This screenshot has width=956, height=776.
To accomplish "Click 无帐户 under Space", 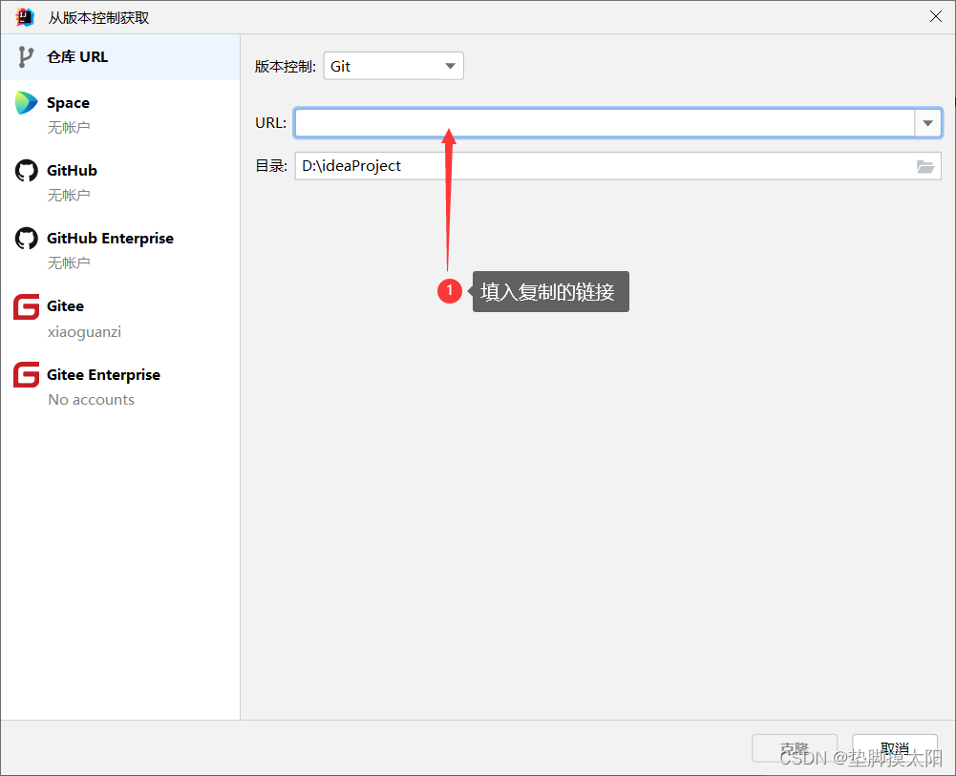I will (x=69, y=127).
